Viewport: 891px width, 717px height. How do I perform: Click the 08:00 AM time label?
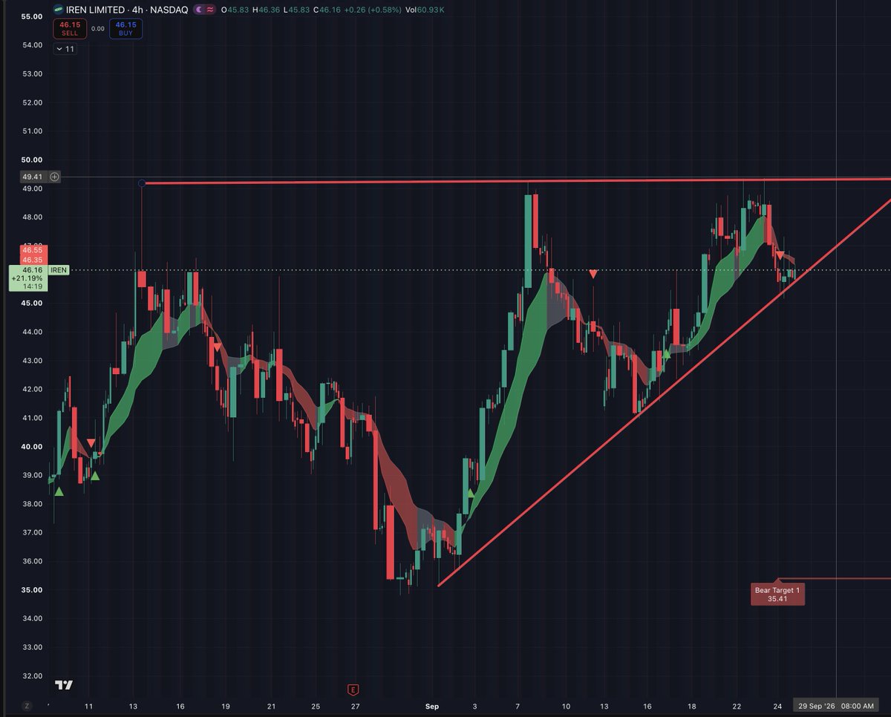click(x=859, y=705)
